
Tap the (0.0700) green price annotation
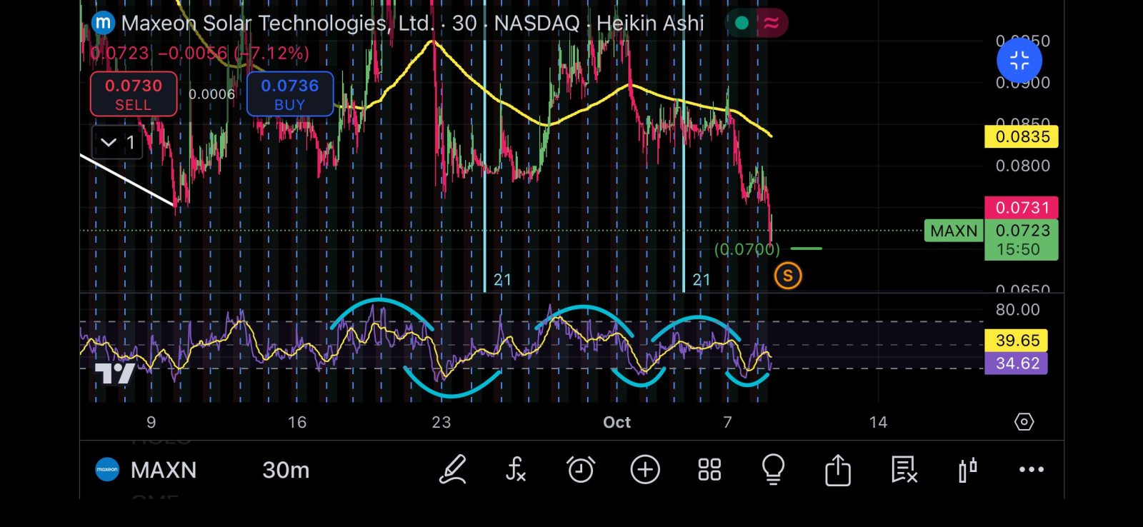coord(747,249)
